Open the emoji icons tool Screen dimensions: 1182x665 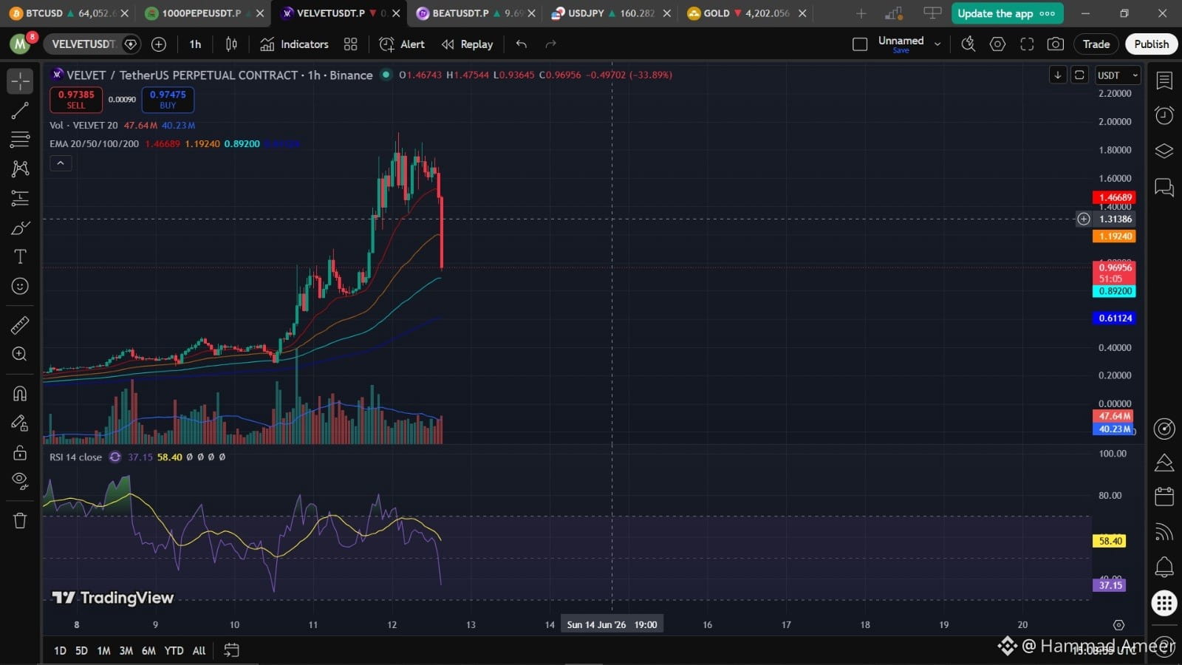tap(20, 286)
